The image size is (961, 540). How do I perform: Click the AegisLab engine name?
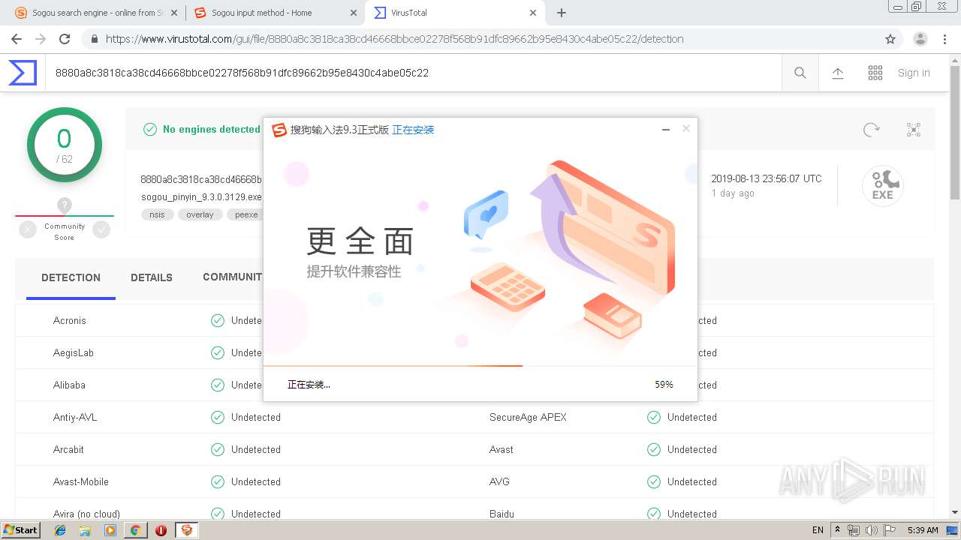74,352
